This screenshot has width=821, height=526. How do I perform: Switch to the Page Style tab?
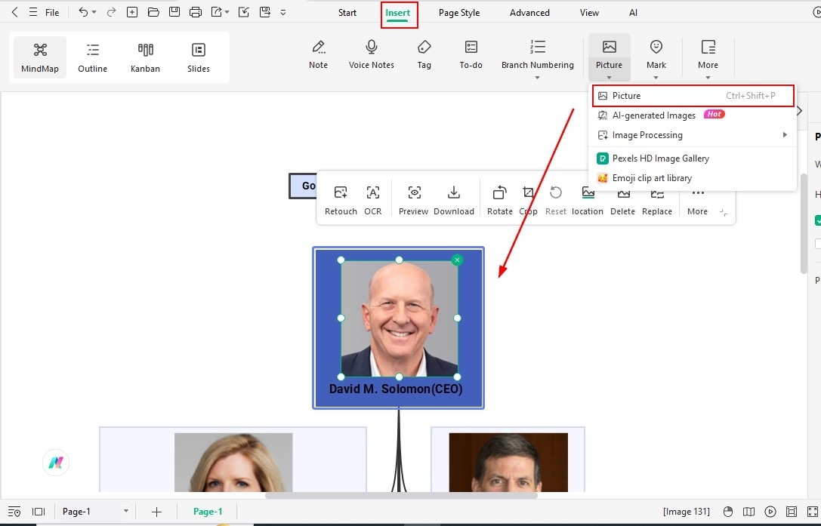click(458, 12)
